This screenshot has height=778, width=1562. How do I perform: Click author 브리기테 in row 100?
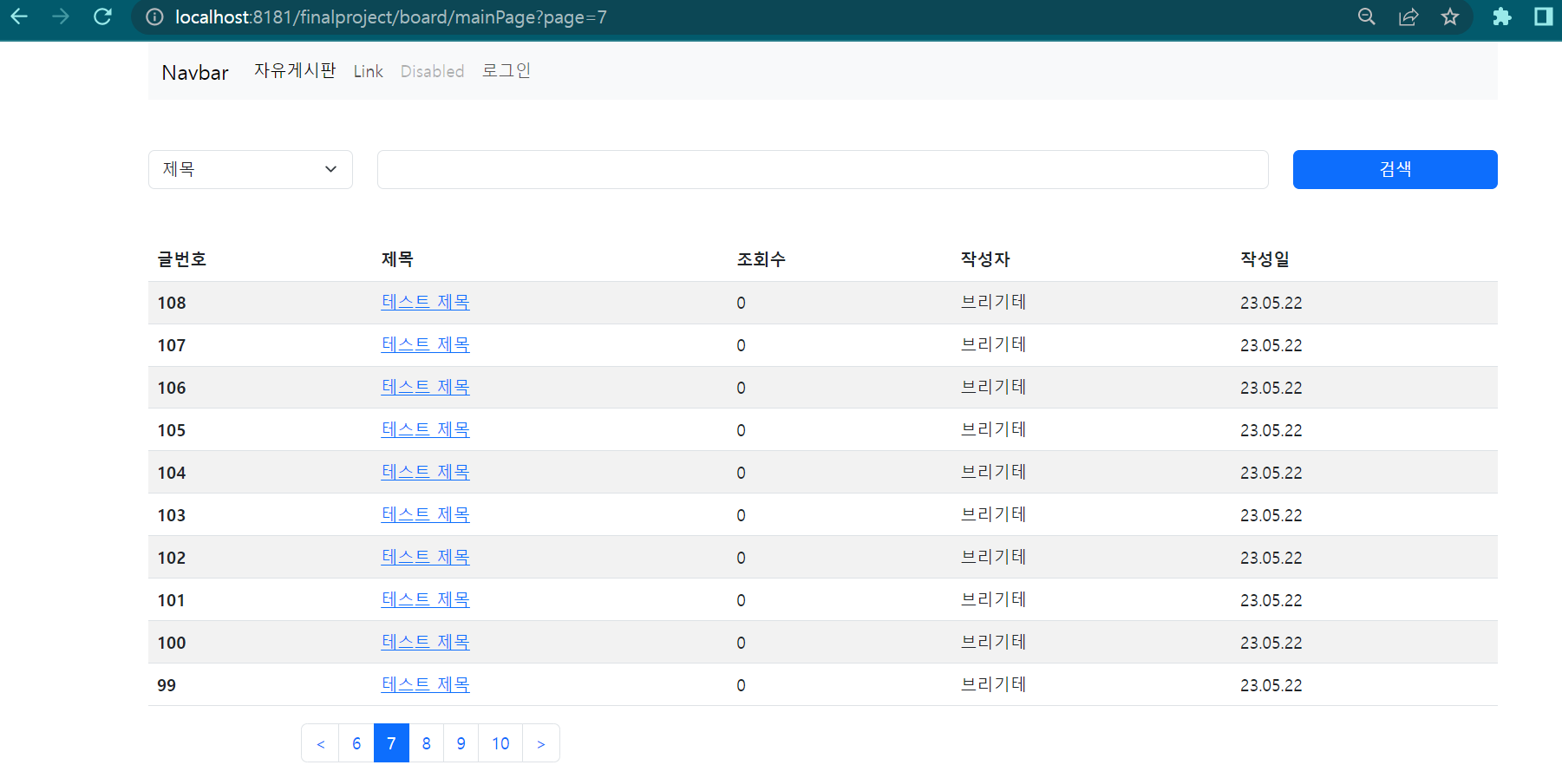coord(994,642)
